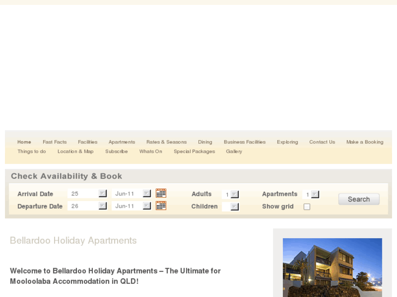This screenshot has width=397, height=297.
Task: Click the Bellardoo Holiday Apartments heading
Action: [73, 240]
